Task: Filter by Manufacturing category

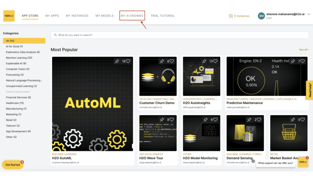Action: tap(17, 109)
